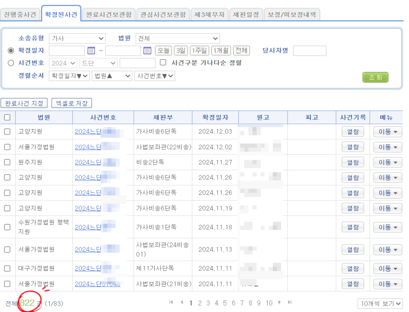
Task: Toggle the select-all checkbox in table header
Action: coord(7,117)
